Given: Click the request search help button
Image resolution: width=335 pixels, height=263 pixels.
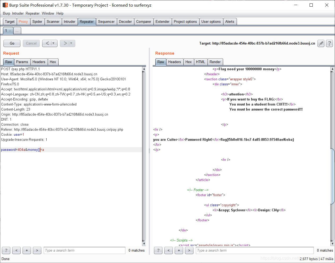Looking at the screenshot, I should click(x=6, y=250).
